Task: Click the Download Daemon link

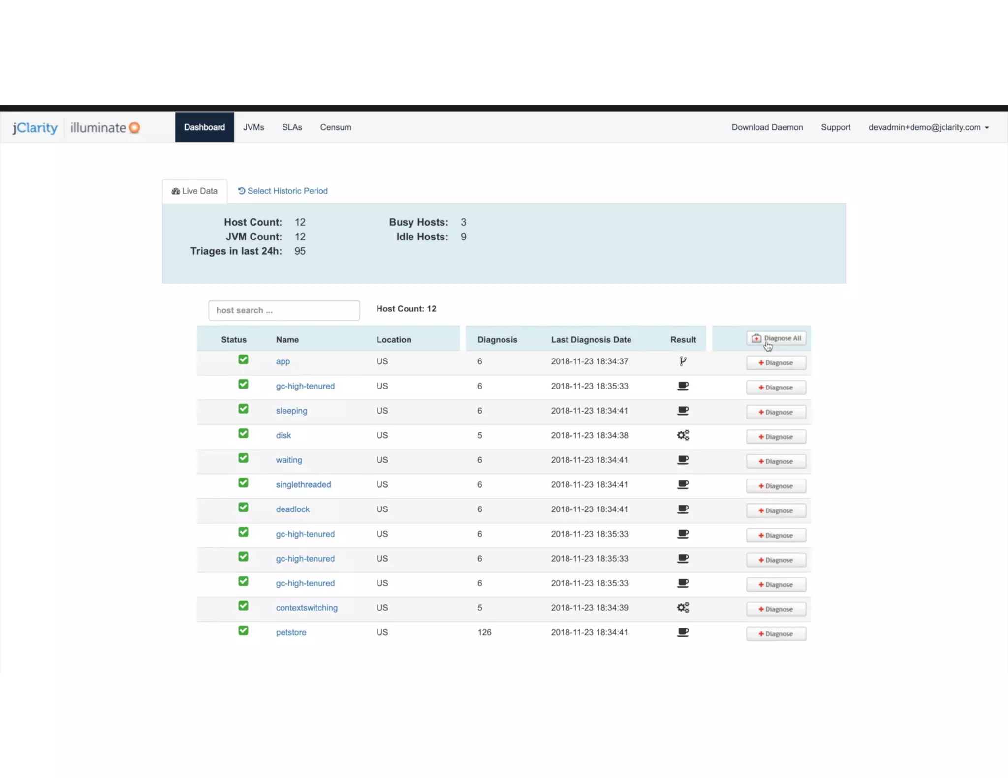Action: (767, 127)
